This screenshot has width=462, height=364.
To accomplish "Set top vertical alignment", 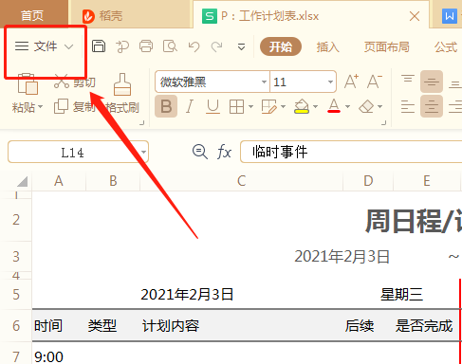I will (x=408, y=79).
